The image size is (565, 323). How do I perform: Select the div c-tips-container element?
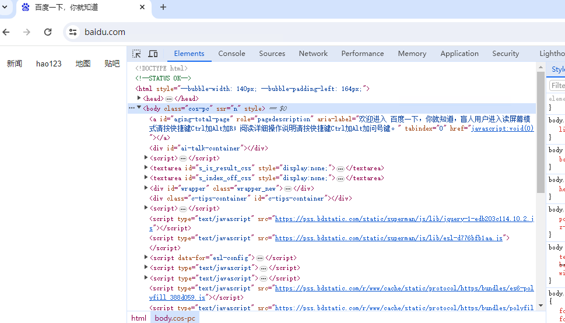click(251, 198)
